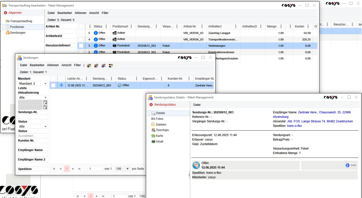Open Aktionen menu in Sendungen window
This screenshot has width=362, height=198.
[x=53, y=65]
